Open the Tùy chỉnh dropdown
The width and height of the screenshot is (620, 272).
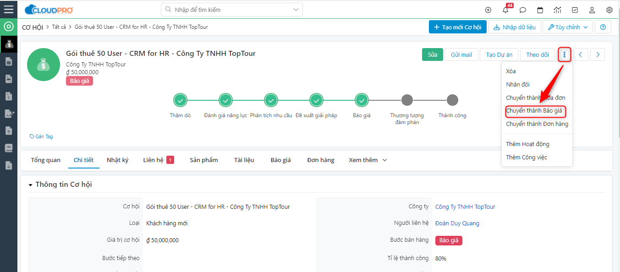(568, 27)
